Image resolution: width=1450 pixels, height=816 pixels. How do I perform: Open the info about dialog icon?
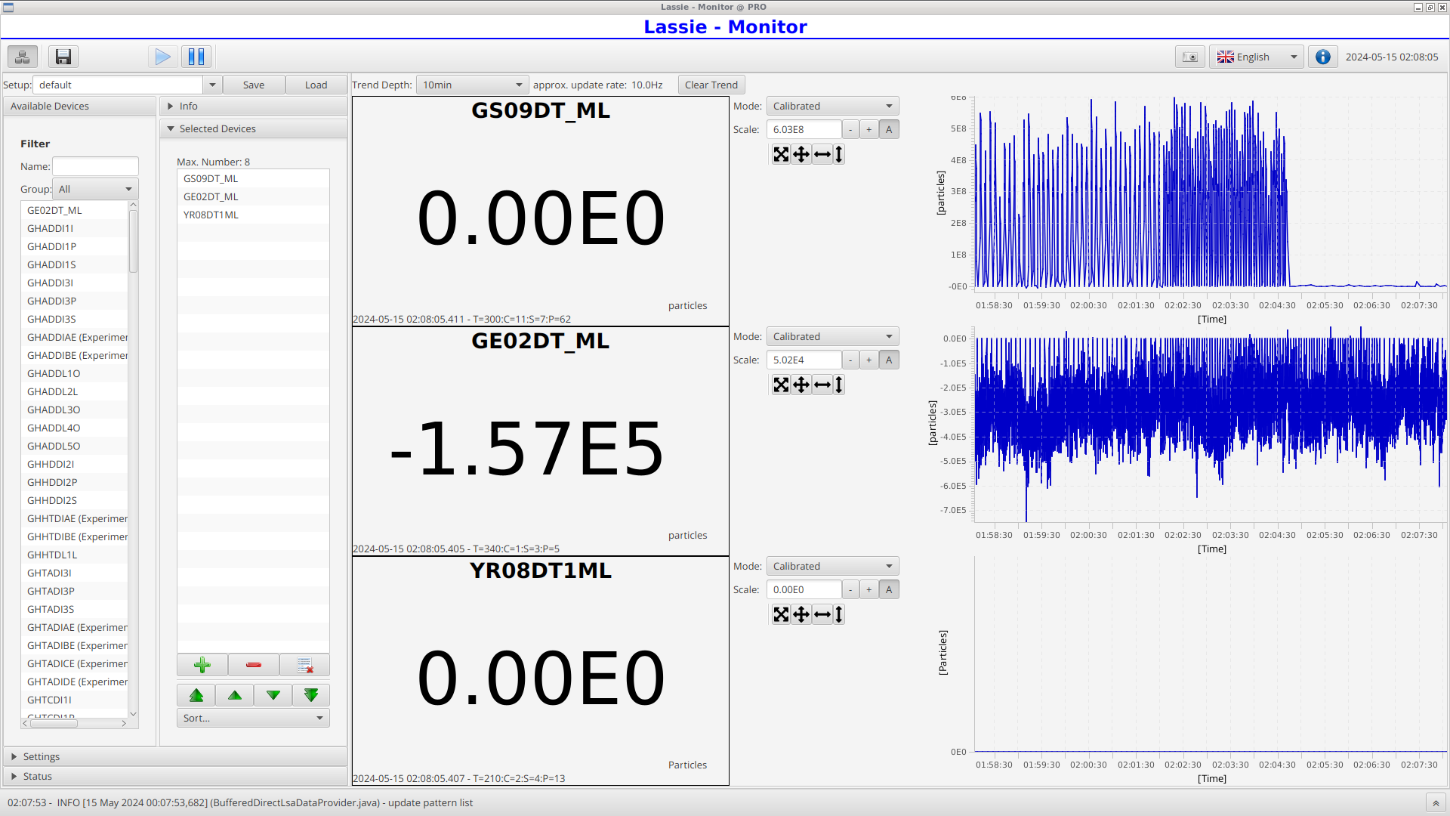pos(1323,57)
